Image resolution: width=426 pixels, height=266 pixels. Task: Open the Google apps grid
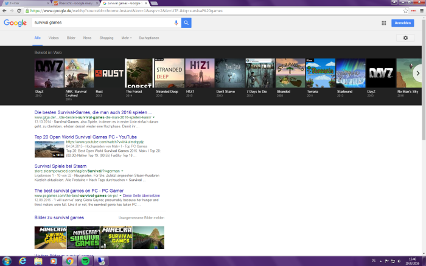pyautogui.click(x=383, y=23)
